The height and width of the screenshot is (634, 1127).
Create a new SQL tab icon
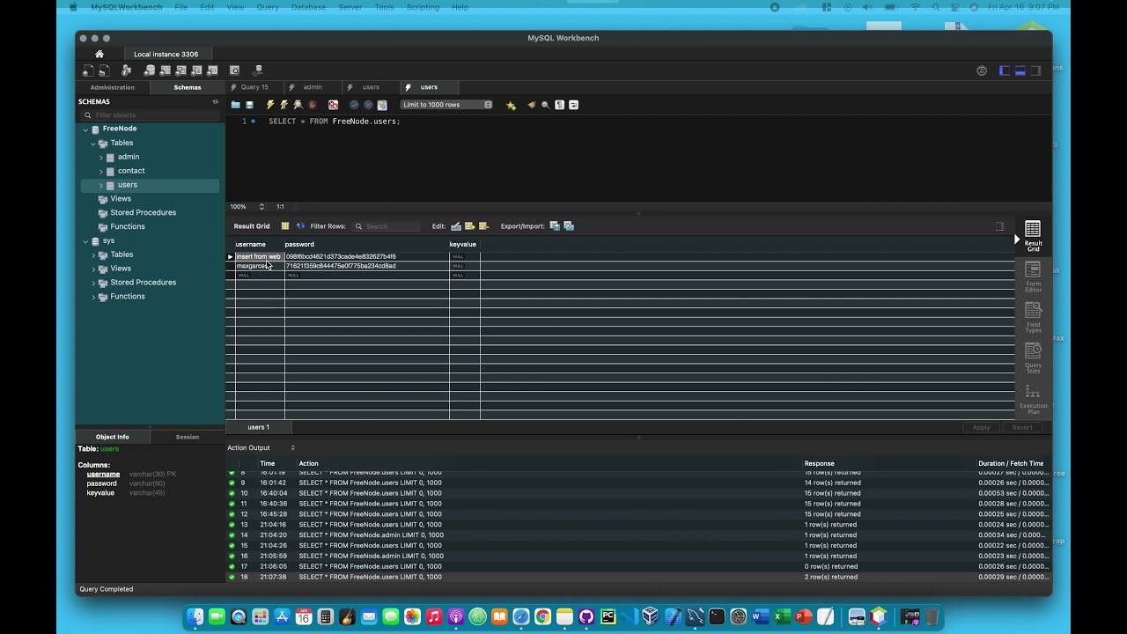[88, 70]
